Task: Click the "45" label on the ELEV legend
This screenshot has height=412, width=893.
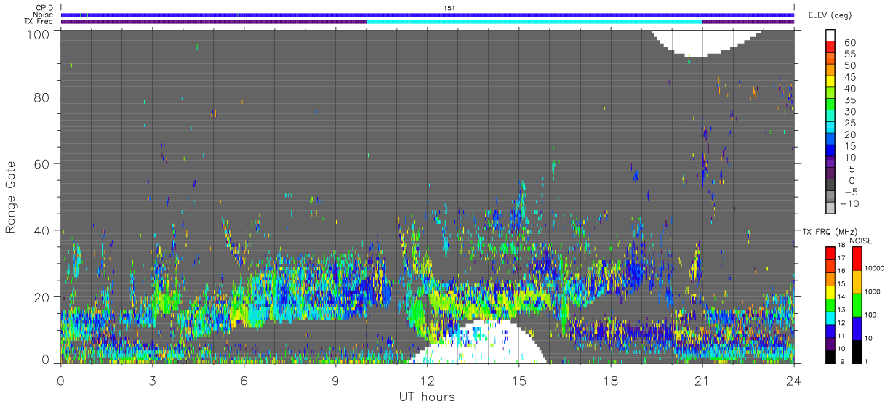Action: click(849, 77)
